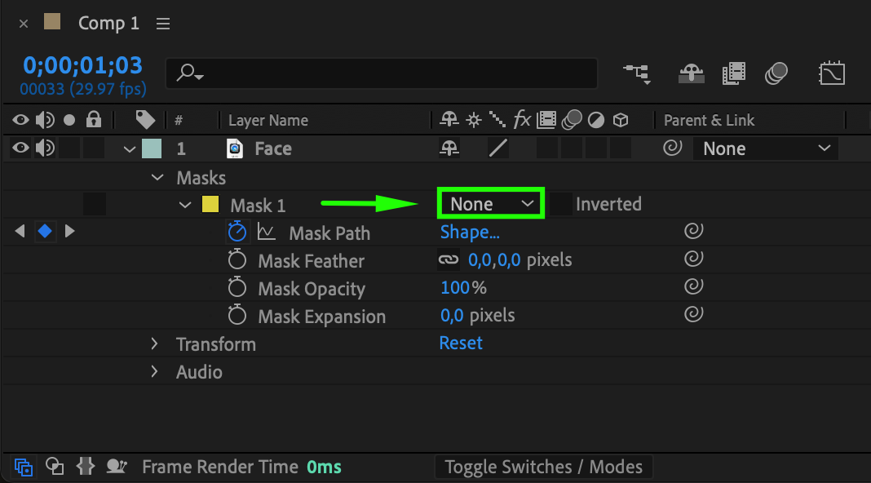
Task: Lock Mask 1 with its lock box
Action: pyautogui.click(x=95, y=205)
